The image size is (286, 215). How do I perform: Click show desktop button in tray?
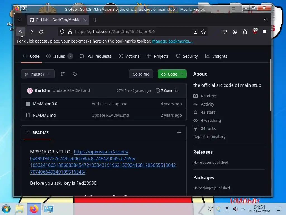279,209
